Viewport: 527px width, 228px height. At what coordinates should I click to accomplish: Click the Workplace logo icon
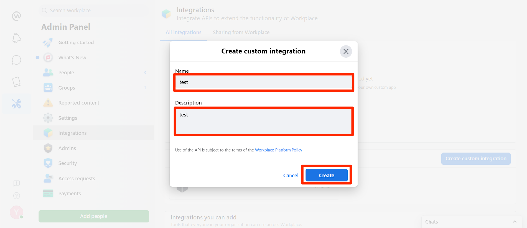(16, 16)
